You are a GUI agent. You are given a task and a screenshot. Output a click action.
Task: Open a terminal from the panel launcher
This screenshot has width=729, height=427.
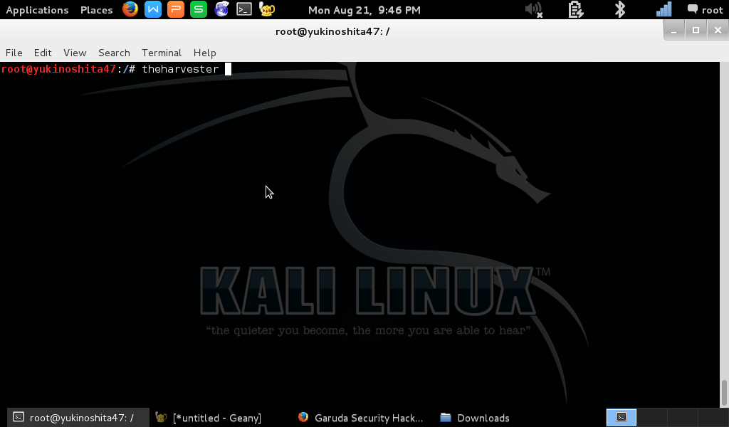tap(243, 10)
